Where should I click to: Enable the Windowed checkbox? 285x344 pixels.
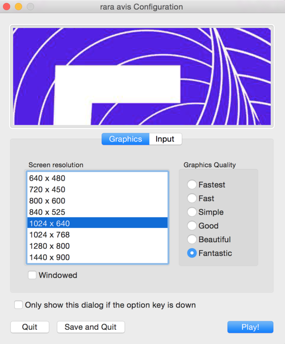click(33, 276)
